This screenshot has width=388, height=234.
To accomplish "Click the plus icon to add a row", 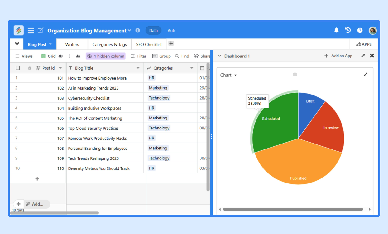I will tap(37, 179).
